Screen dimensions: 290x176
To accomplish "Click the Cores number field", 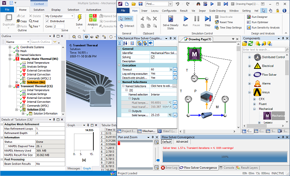I will pos(59,27).
